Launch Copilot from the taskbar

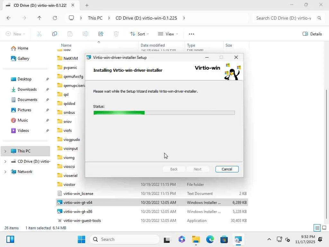coord(182,239)
